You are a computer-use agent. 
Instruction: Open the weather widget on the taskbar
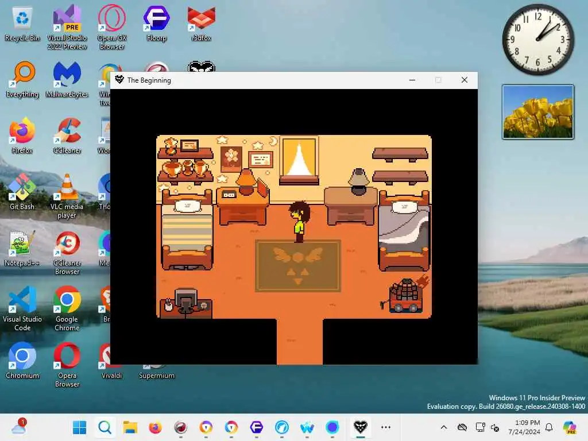pos(18,427)
